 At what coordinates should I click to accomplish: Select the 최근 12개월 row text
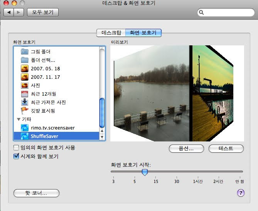[x=44, y=94]
